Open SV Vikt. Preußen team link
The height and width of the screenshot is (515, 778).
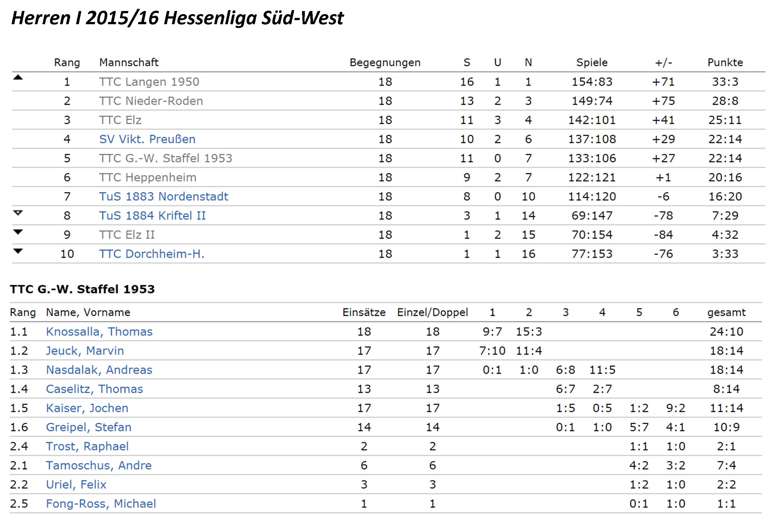[x=147, y=139]
